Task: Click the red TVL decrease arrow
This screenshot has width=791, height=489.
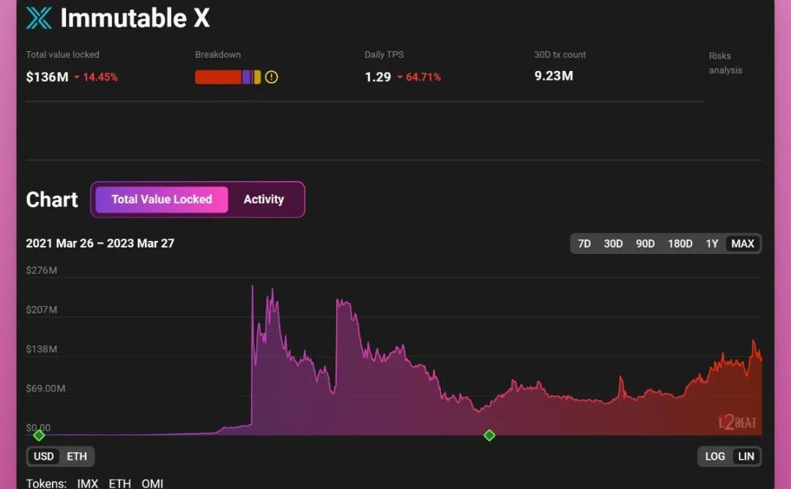Action: coord(77,78)
